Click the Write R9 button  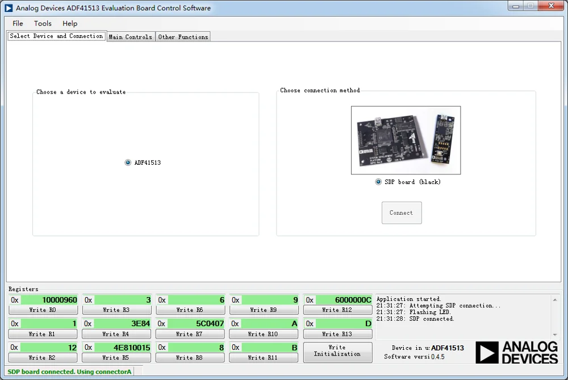click(x=264, y=310)
